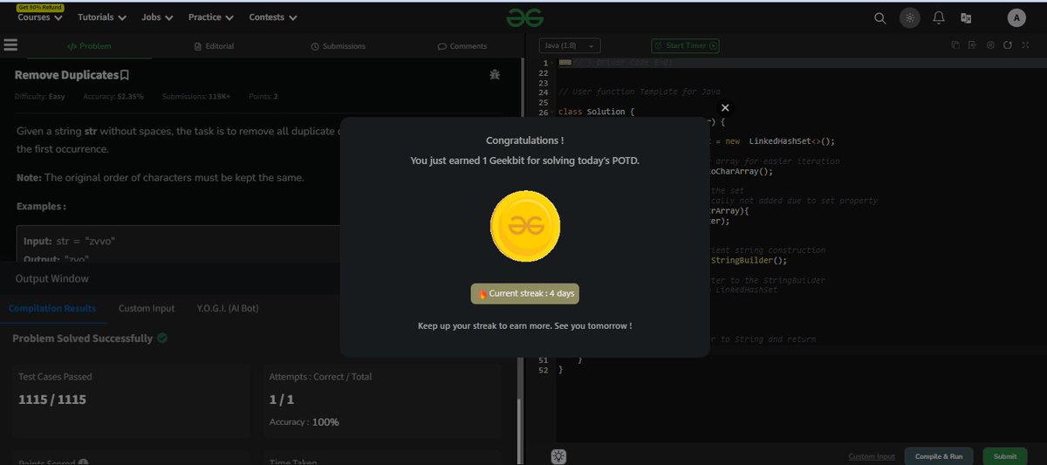Bookmark the Remove Duplicates problem
Image resolution: width=1047 pixels, height=465 pixels.
click(x=125, y=76)
